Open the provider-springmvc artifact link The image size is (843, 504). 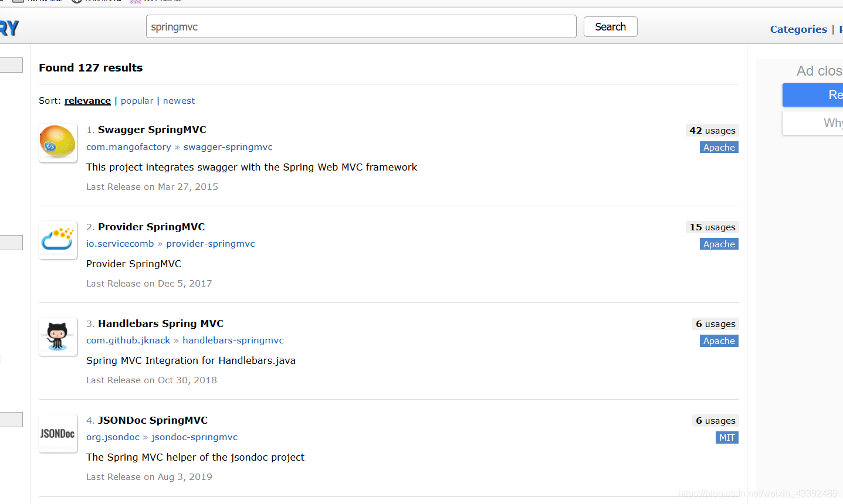pos(211,244)
